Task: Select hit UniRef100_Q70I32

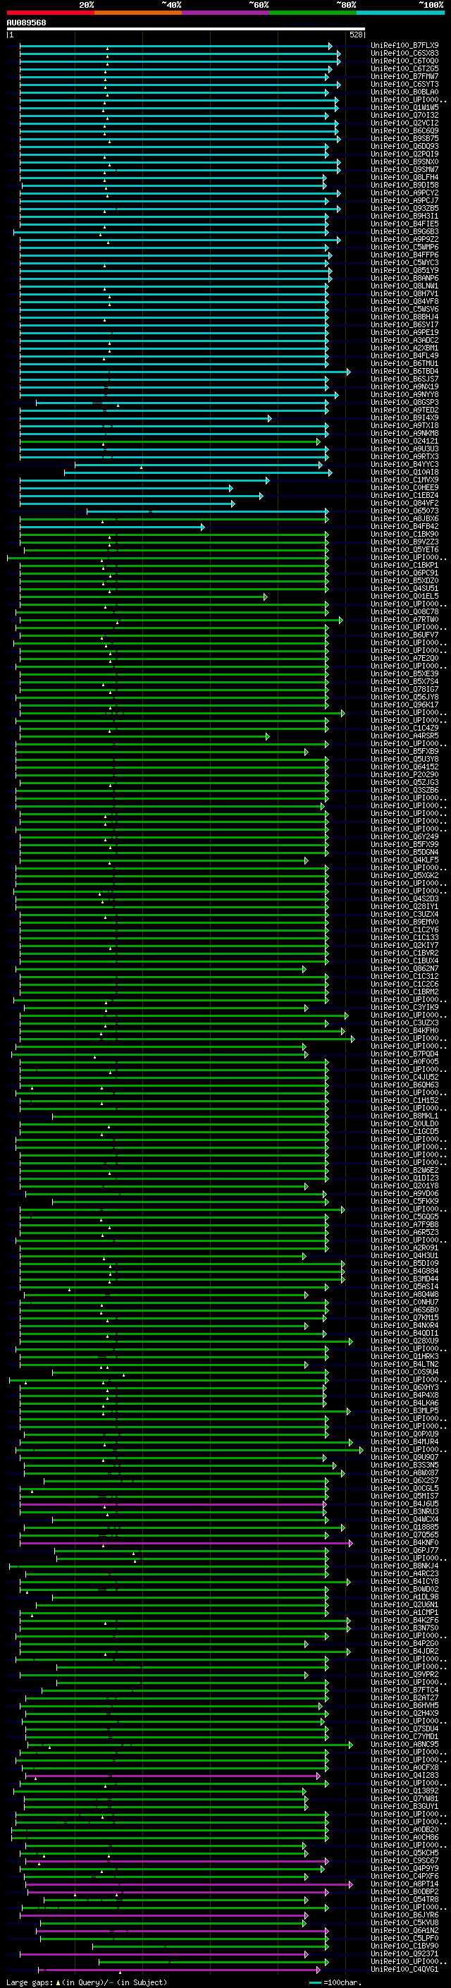Action: pyautogui.click(x=404, y=115)
